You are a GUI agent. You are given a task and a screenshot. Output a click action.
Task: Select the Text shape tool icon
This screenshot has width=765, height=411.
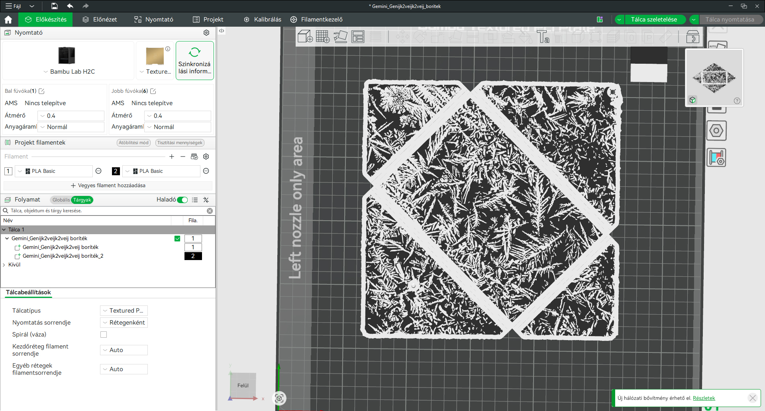pos(543,37)
